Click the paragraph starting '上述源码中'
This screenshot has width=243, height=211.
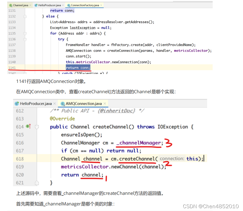tap(90, 193)
